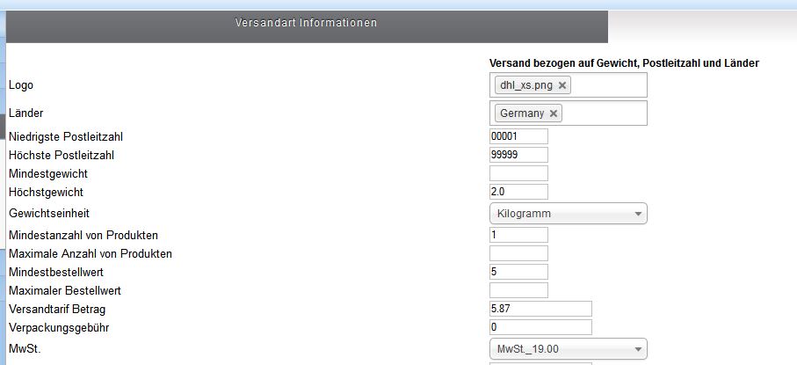Expand the MwSt. tax rate dropdown
This screenshot has height=365, width=797.
[x=567, y=349]
